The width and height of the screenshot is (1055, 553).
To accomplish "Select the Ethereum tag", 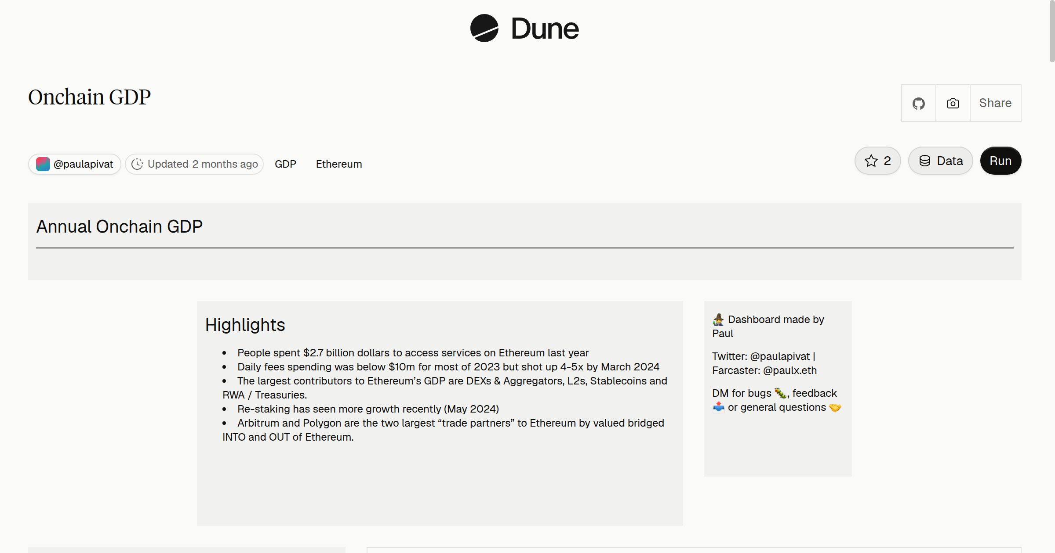I will coord(339,164).
